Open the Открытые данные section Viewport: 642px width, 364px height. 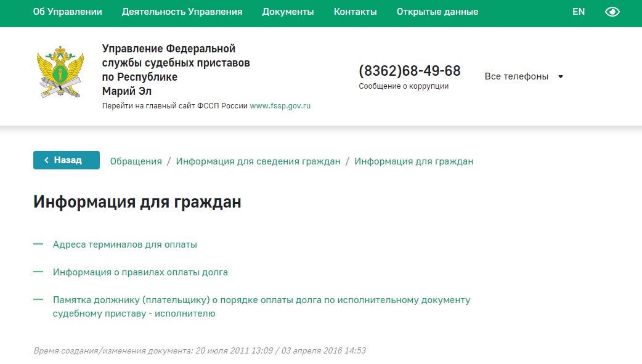437,11
